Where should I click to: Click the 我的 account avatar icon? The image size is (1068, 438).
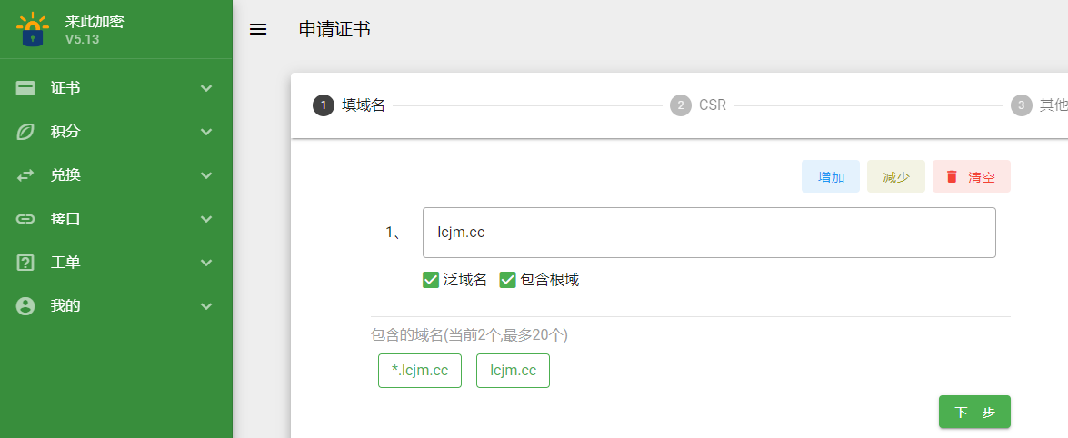(25, 306)
